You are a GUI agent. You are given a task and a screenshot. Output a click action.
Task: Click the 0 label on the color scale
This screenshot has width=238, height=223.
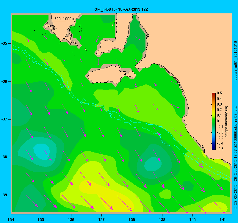218,121
